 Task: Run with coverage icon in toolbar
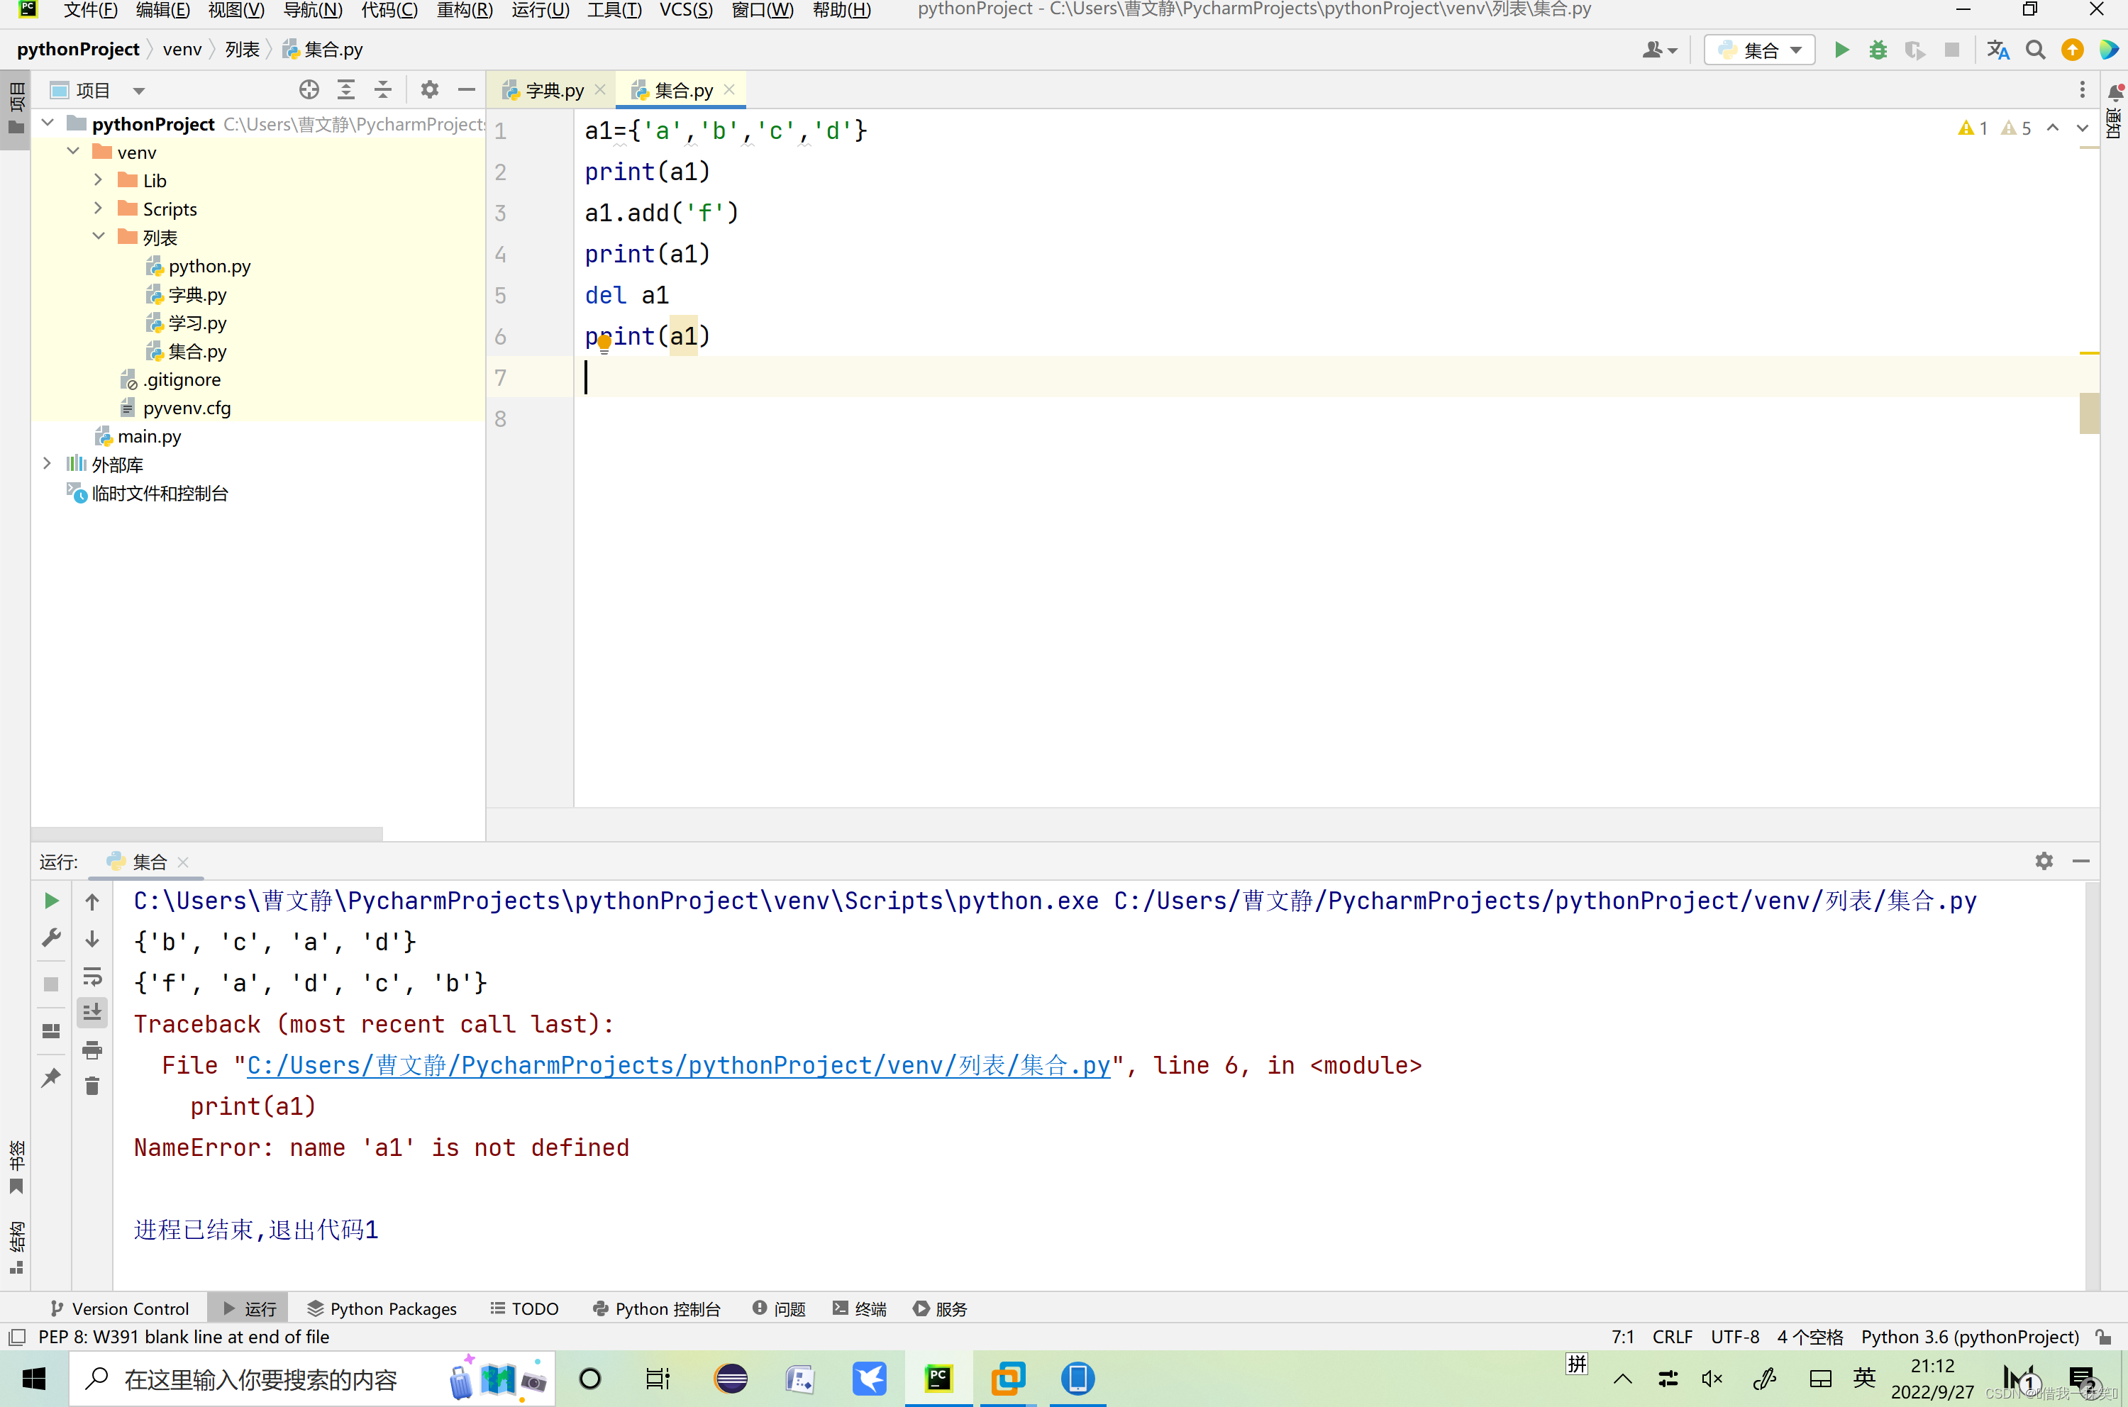pyautogui.click(x=1914, y=50)
